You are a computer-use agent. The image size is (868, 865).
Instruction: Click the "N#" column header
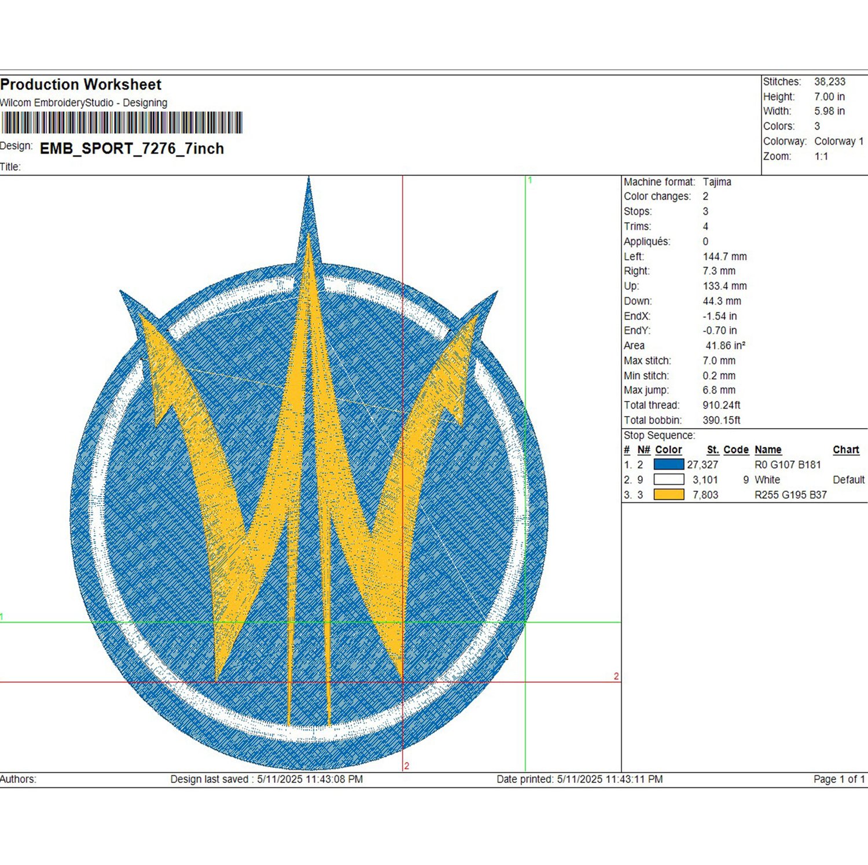(643, 450)
